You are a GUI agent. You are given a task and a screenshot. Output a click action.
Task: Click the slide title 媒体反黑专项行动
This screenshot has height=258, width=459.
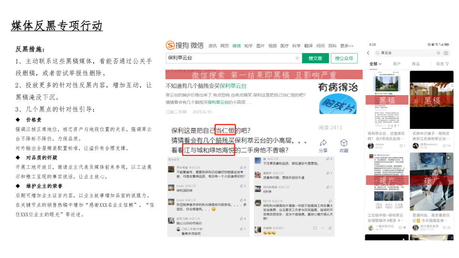coord(57,26)
